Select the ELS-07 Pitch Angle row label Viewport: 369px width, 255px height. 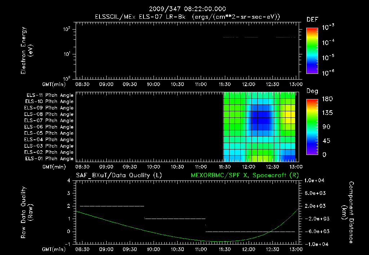(49, 120)
